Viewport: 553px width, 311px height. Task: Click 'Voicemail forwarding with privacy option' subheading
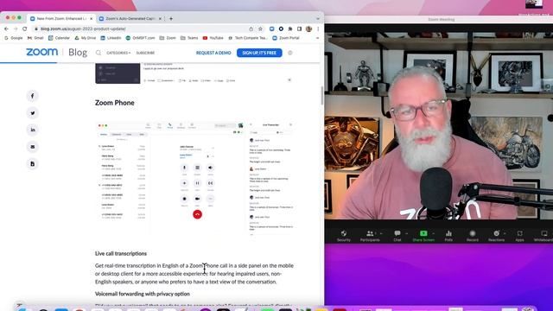(142, 294)
